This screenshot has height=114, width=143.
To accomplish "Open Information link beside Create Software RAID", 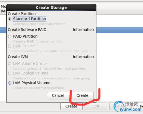I will 83,30.
